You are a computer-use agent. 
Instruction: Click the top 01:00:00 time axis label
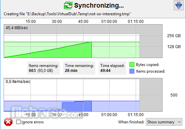point(109,22)
